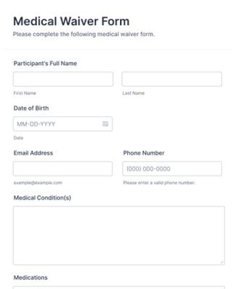Click the 'First Name' sublabel text
The width and height of the screenshot is (235, 289).
(x=25, y=93)
